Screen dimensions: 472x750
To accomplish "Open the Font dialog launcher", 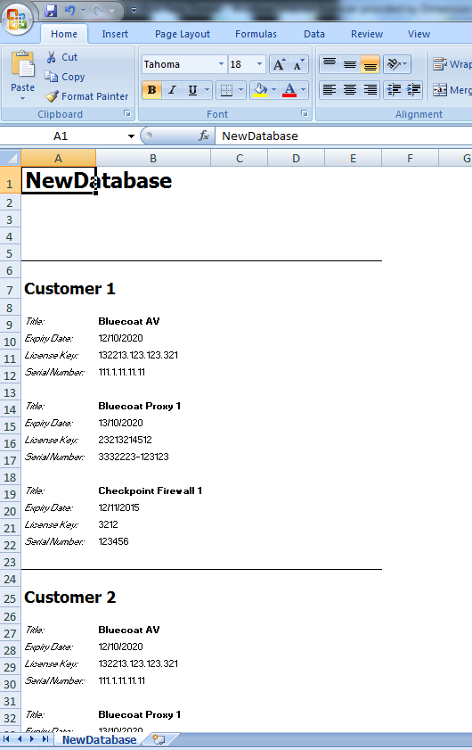I will [304, 113].
